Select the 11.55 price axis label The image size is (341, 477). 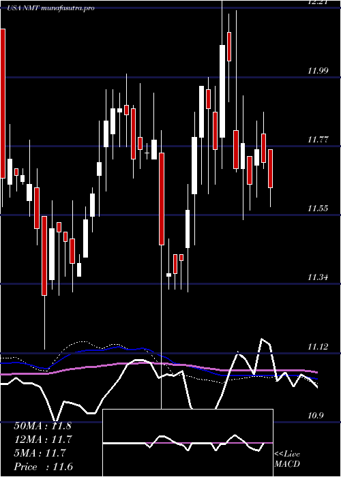[x=318, y=209]
